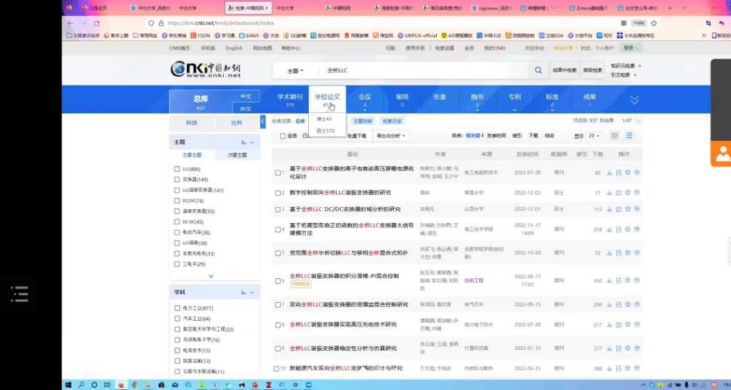Click the magnifier search icon beside the query box

click(538, 71)
